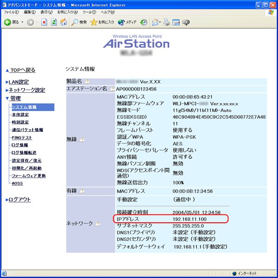Open 時刻設定 page
278x278 pixels.
point(20,123)
